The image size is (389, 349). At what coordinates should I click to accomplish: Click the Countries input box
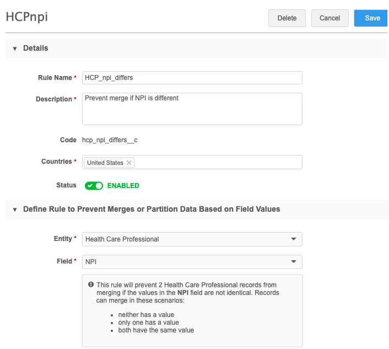coord(218,162)
